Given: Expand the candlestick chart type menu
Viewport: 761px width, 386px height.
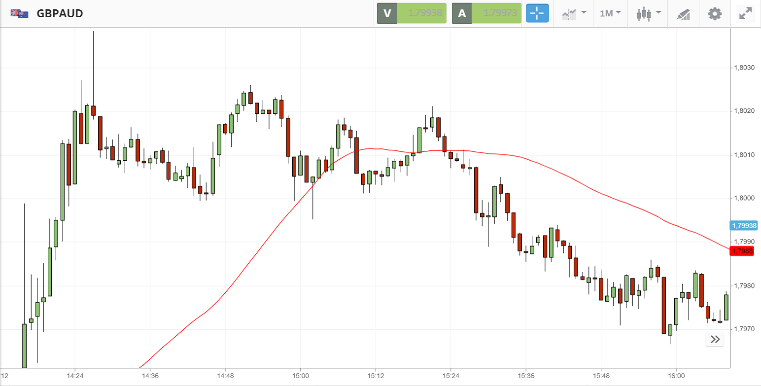Looking at the screenshot, I should click(x=648, y=13).
